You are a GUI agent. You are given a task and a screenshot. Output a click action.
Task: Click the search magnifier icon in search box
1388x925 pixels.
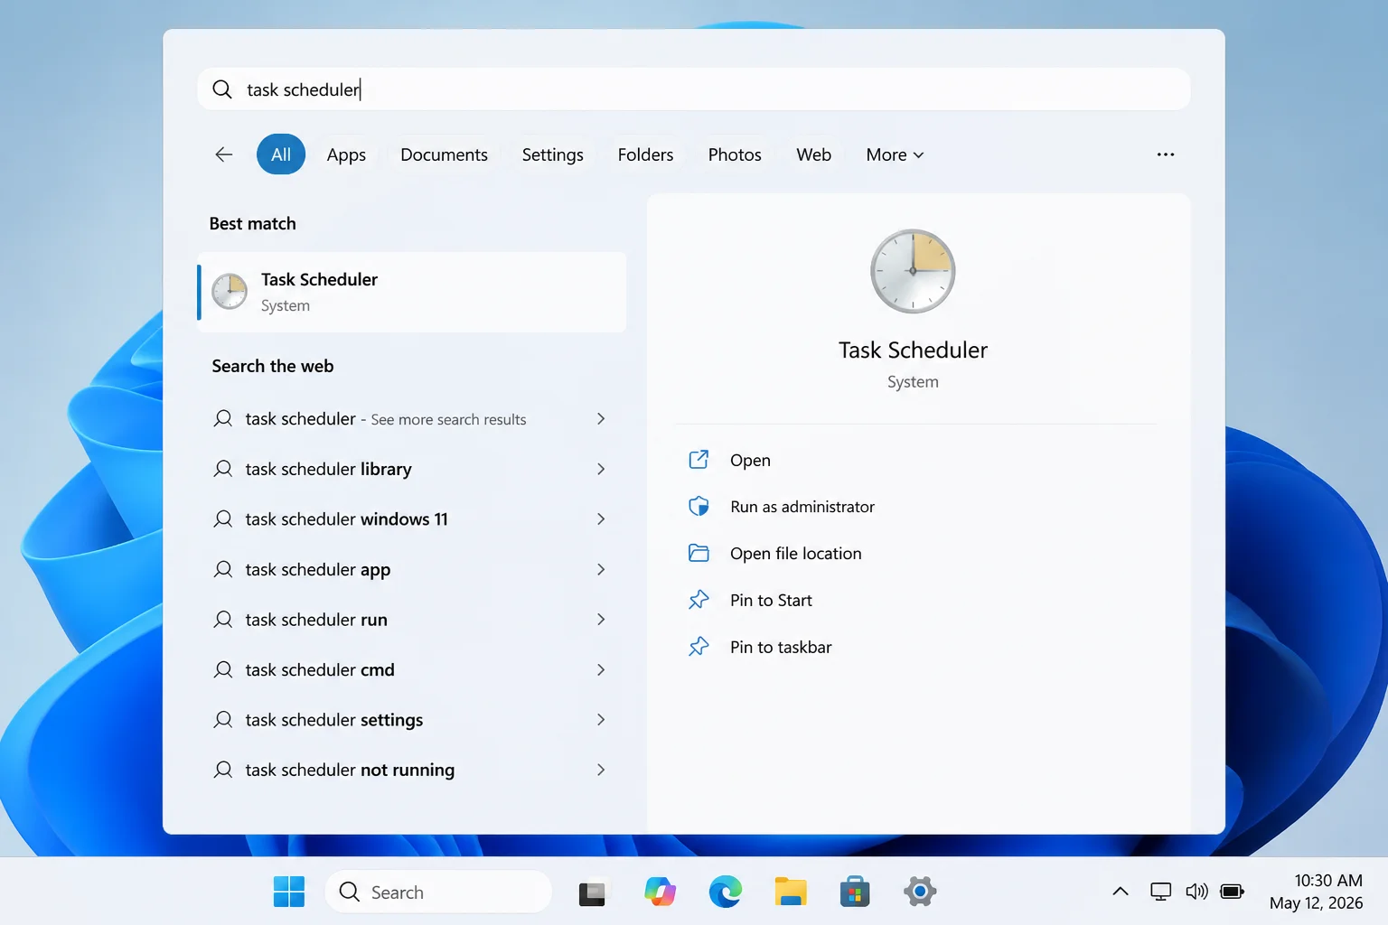(x=222, y=89)
